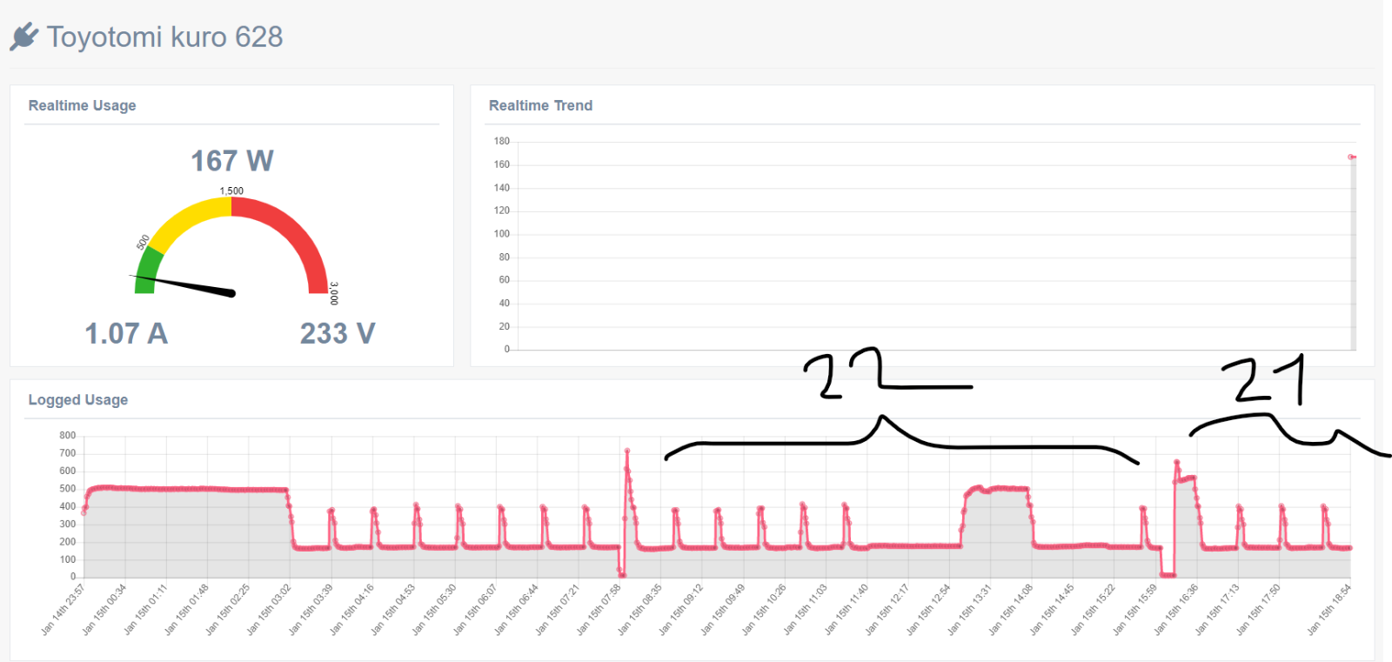Click the Jan 15th 06:44 time label
This screenshot has height=662, width=1392.
pyautogui.click(x=516, y=610)
